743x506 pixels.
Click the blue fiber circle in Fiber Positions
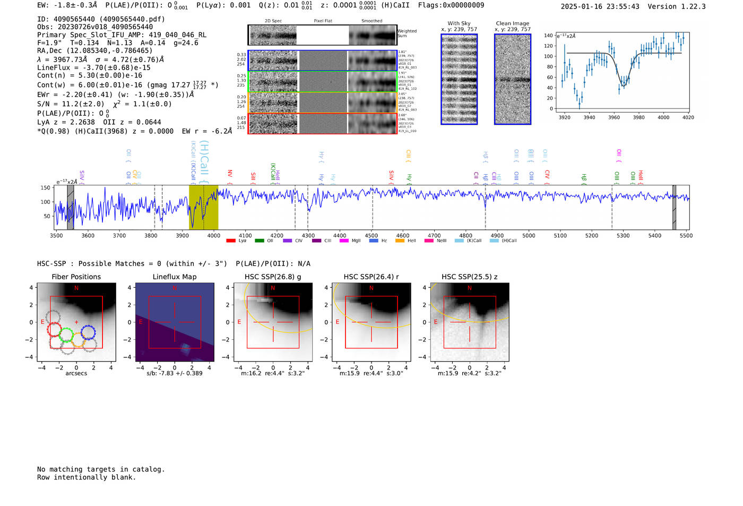tap(88, 333)
